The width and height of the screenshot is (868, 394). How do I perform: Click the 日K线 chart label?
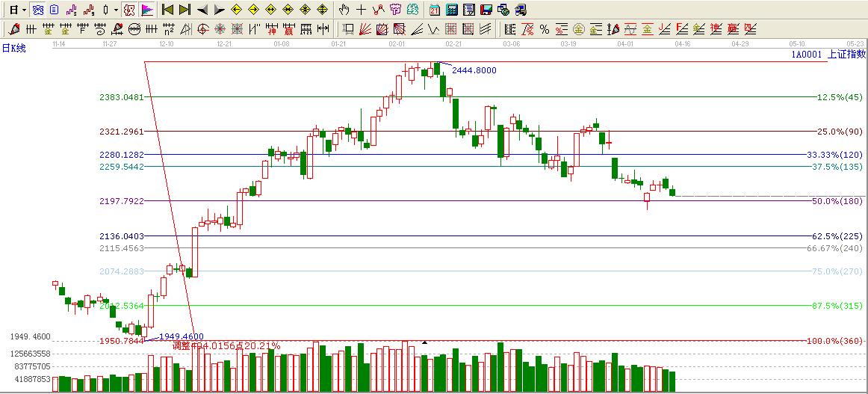pyautogui.click(x=13, y=48)
